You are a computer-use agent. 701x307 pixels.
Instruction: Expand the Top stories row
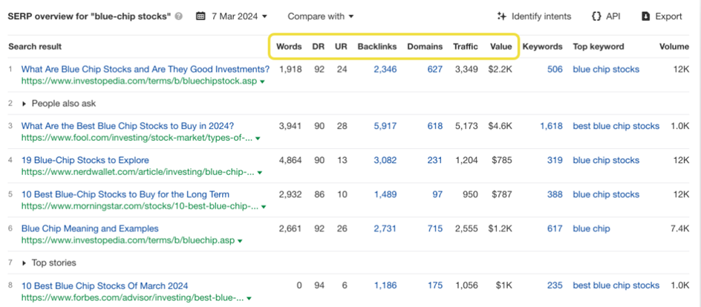tap(49, 263)
